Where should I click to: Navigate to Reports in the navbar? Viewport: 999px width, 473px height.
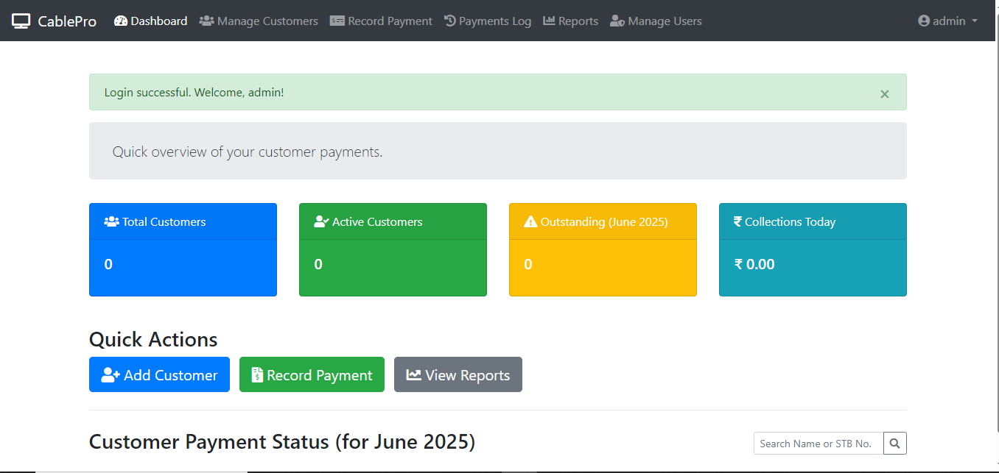571,21
